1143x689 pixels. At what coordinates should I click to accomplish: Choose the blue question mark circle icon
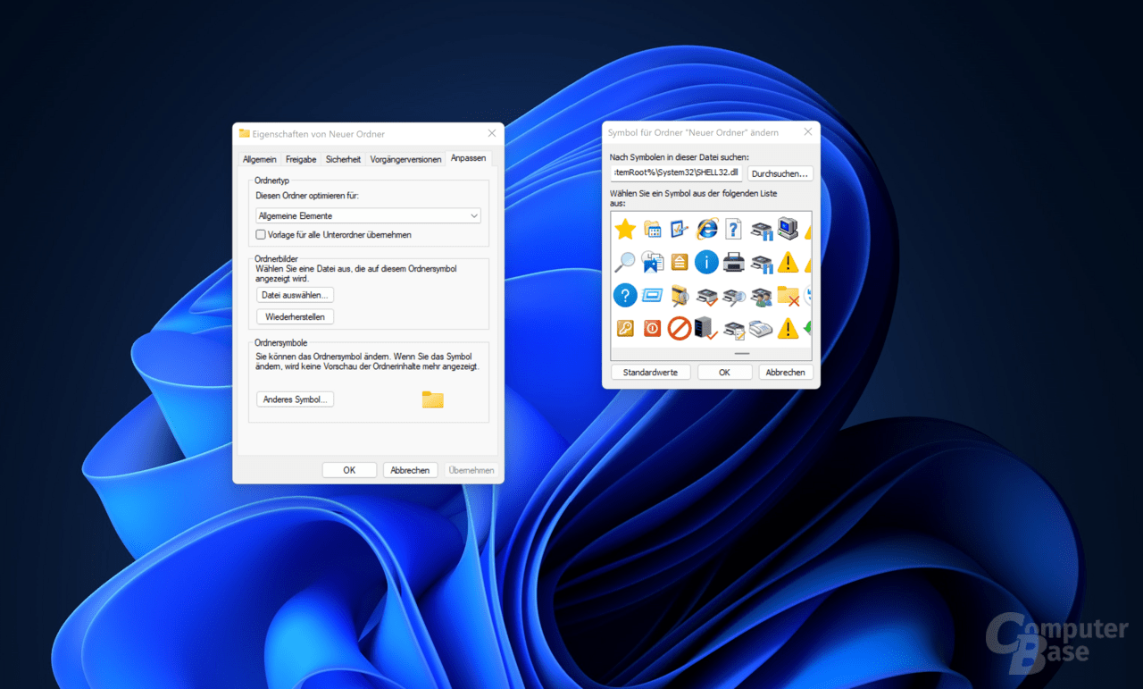[625, 295]
